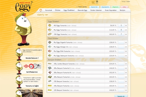Open the Nerede Bulurum ? link
The height and width of the screenshot is (97, 146).
[32, 58]
